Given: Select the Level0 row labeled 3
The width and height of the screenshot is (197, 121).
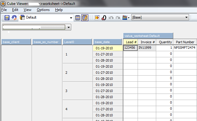Looking at the screenshot, I should pos(78,91).
